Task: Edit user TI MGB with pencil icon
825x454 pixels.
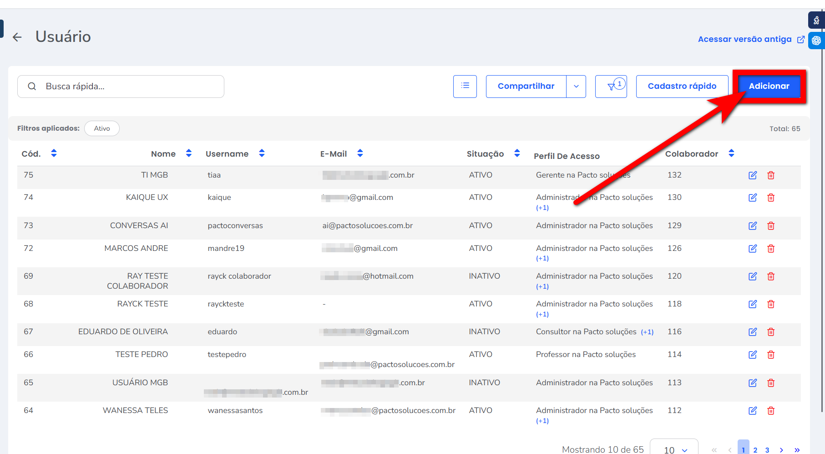Action: [753, 175]
